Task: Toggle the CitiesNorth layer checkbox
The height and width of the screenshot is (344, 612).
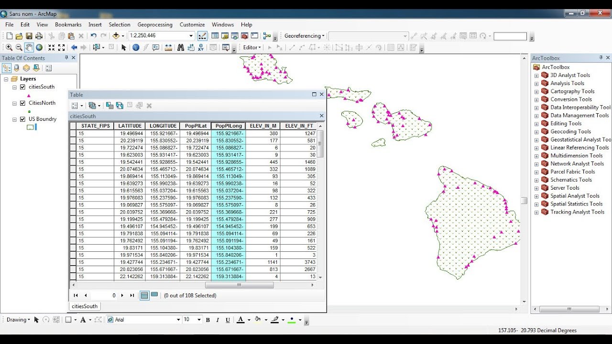Action: (x=22, y=103)
